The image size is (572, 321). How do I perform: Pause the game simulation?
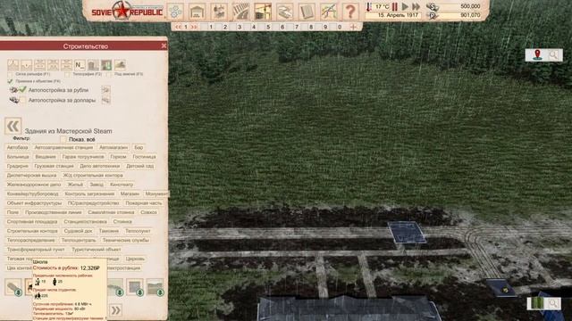pos(395,6)
